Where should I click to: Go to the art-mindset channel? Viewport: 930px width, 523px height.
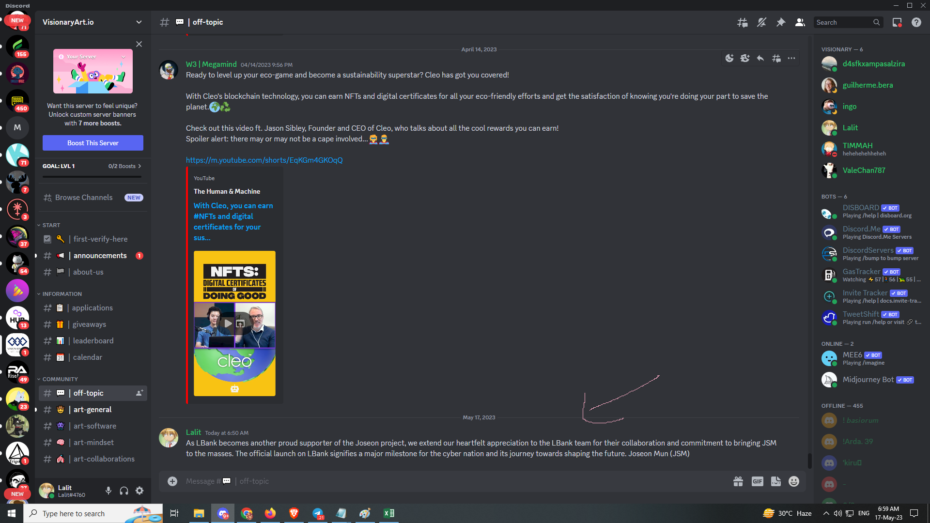93,443
